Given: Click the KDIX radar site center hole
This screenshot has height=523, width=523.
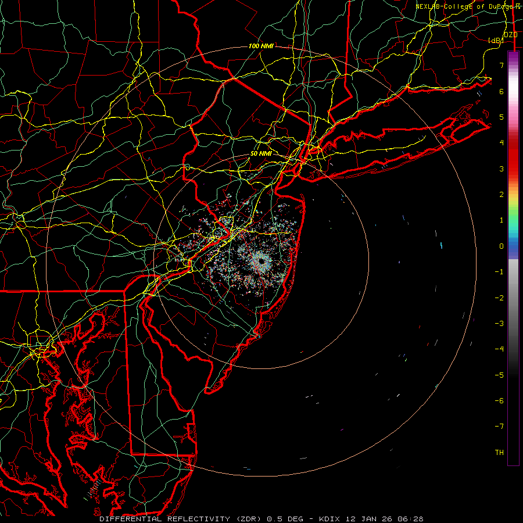Looking at the screenshot, I should 262,261.
